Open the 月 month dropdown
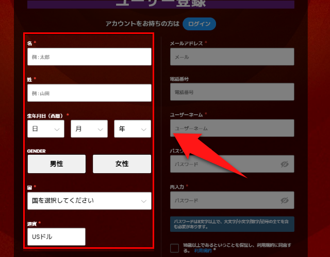The image size is (330, 257). (89, 129)
